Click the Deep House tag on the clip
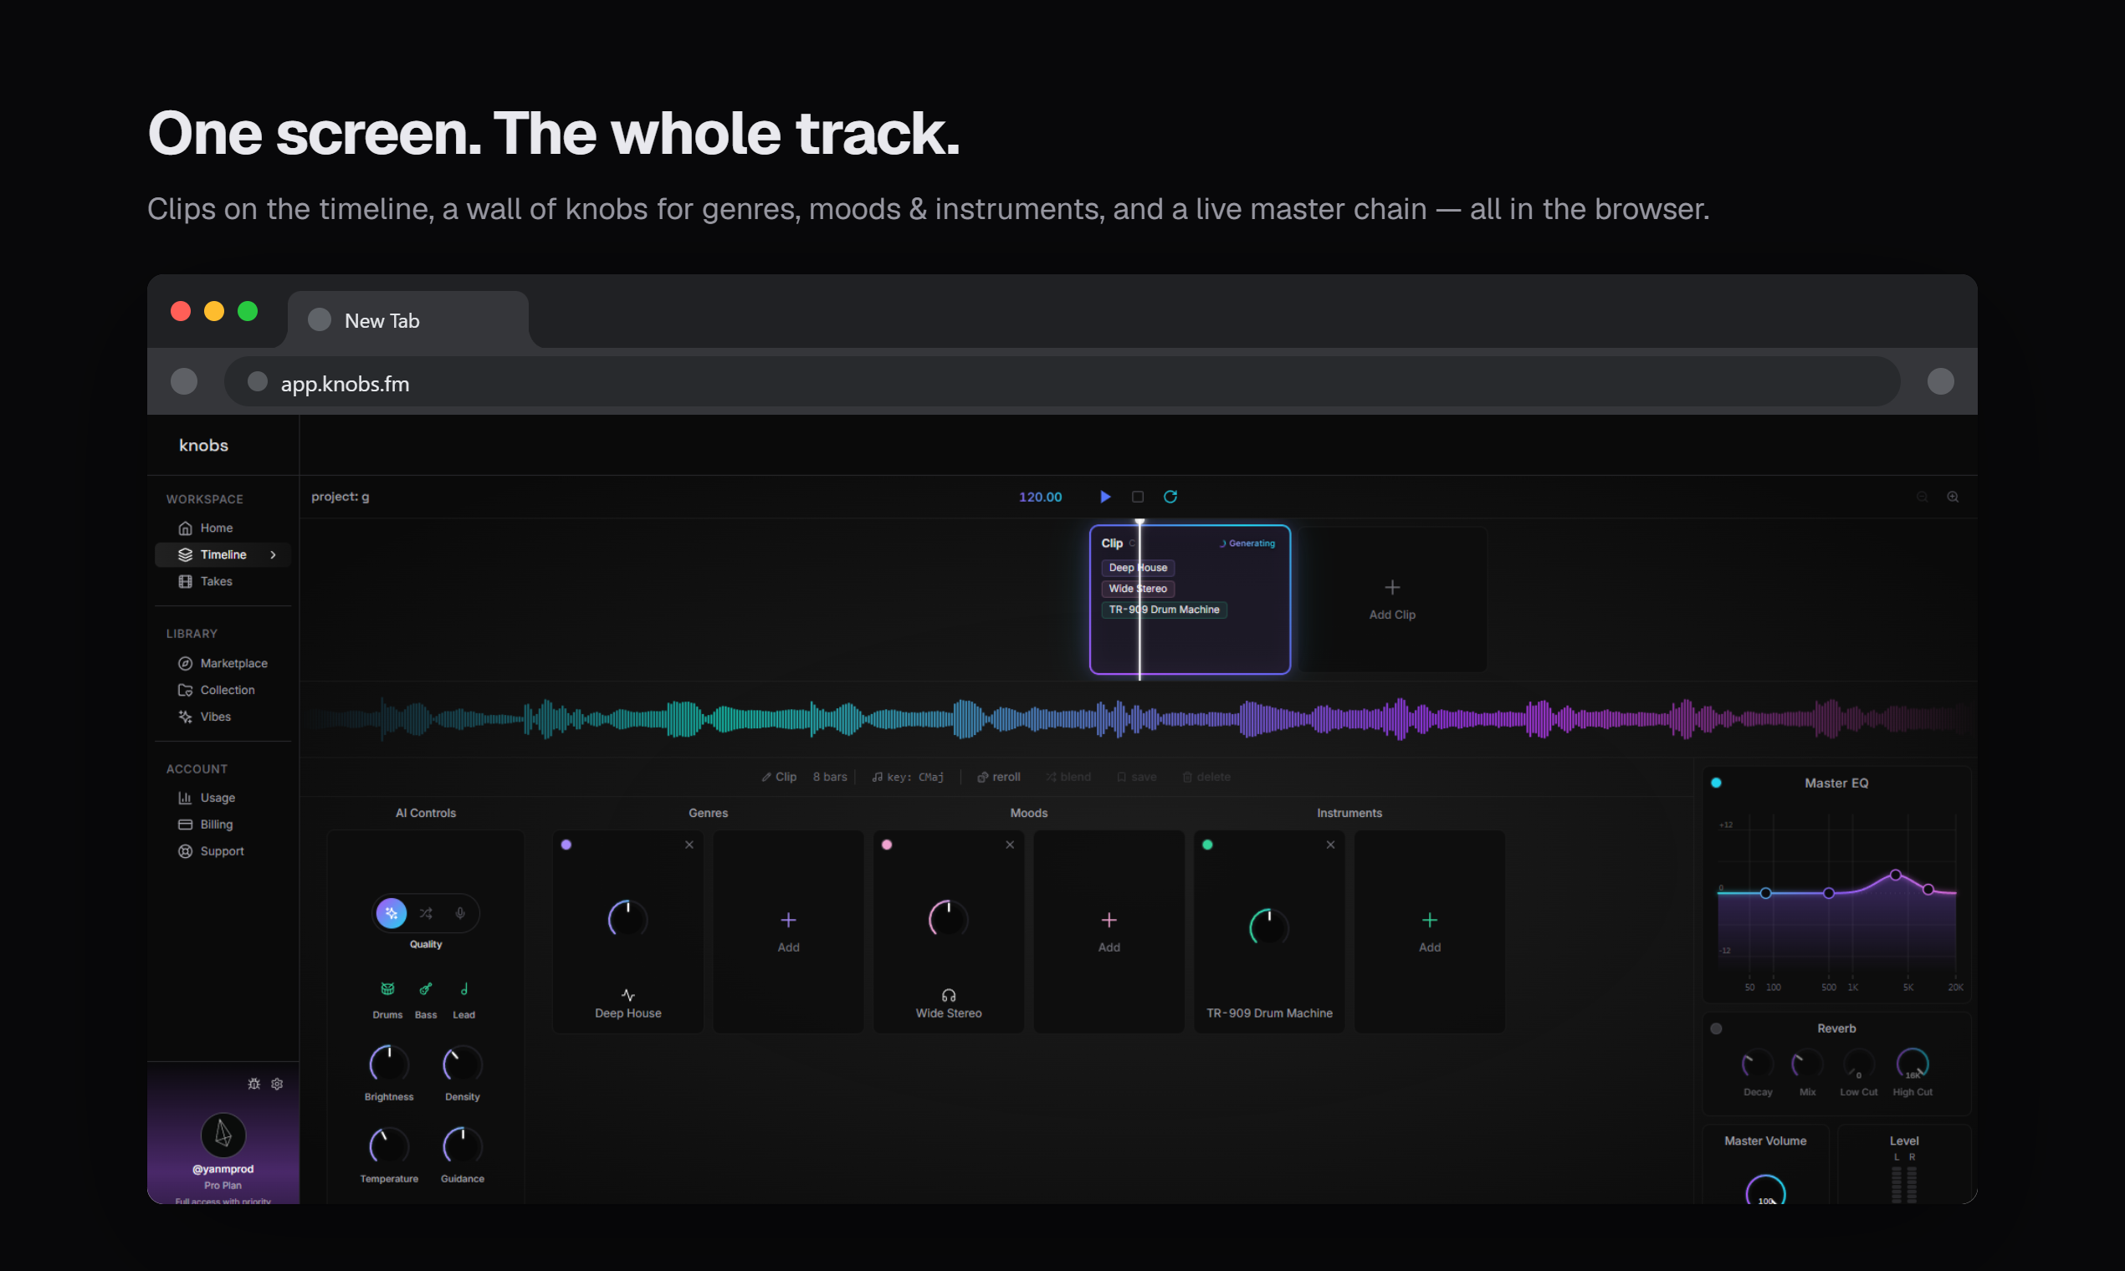This screenshot has height=1271, width=2125. tap(1138, 567)
